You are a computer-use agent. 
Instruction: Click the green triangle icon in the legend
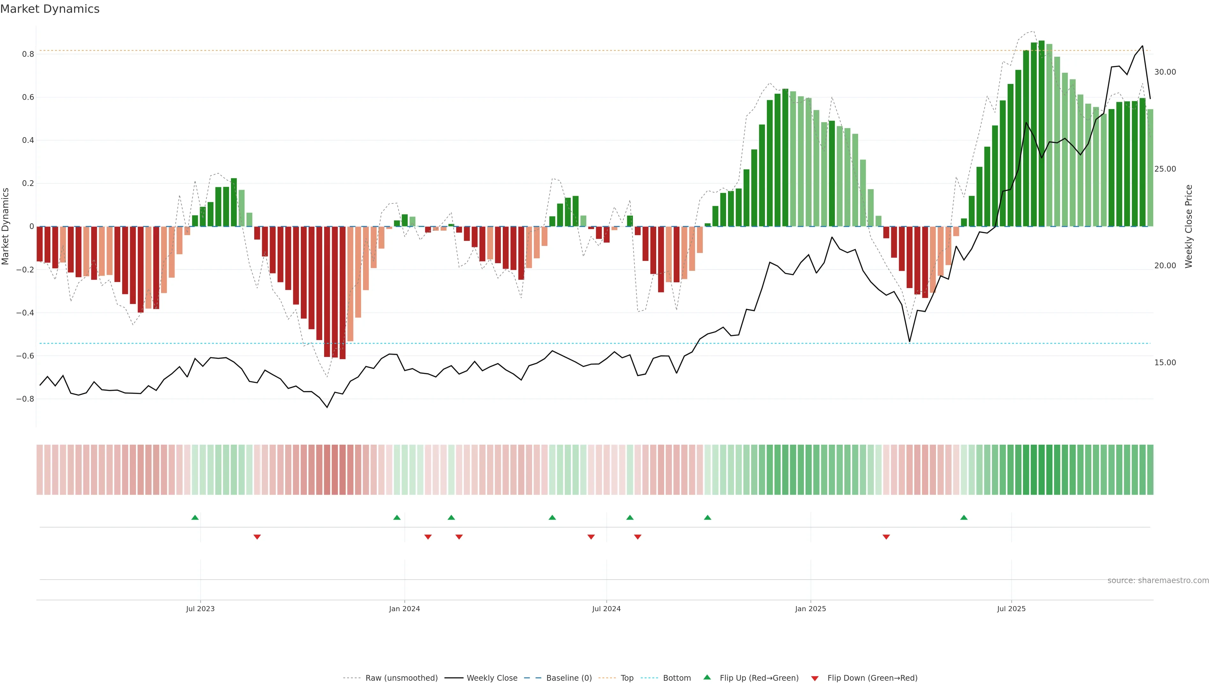tap(707, 677)
